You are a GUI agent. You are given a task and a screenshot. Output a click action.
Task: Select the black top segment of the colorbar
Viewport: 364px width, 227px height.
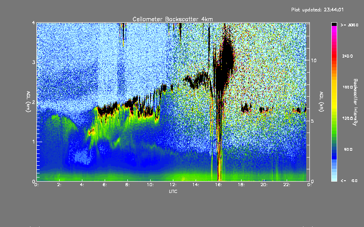334,25
